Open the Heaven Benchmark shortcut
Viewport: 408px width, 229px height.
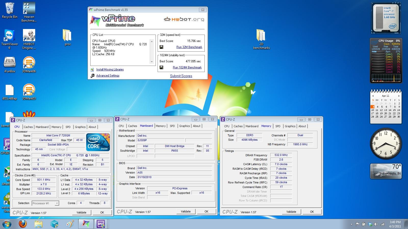[29, 12]
